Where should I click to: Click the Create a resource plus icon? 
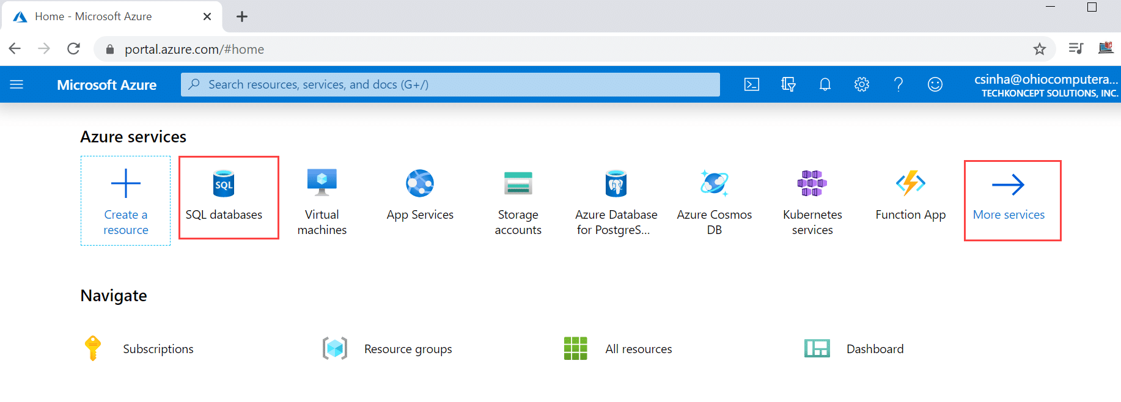tap(126, 183)
